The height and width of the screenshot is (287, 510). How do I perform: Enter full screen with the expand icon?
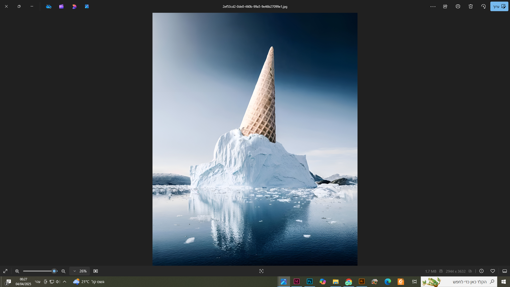tap(5, 271)
